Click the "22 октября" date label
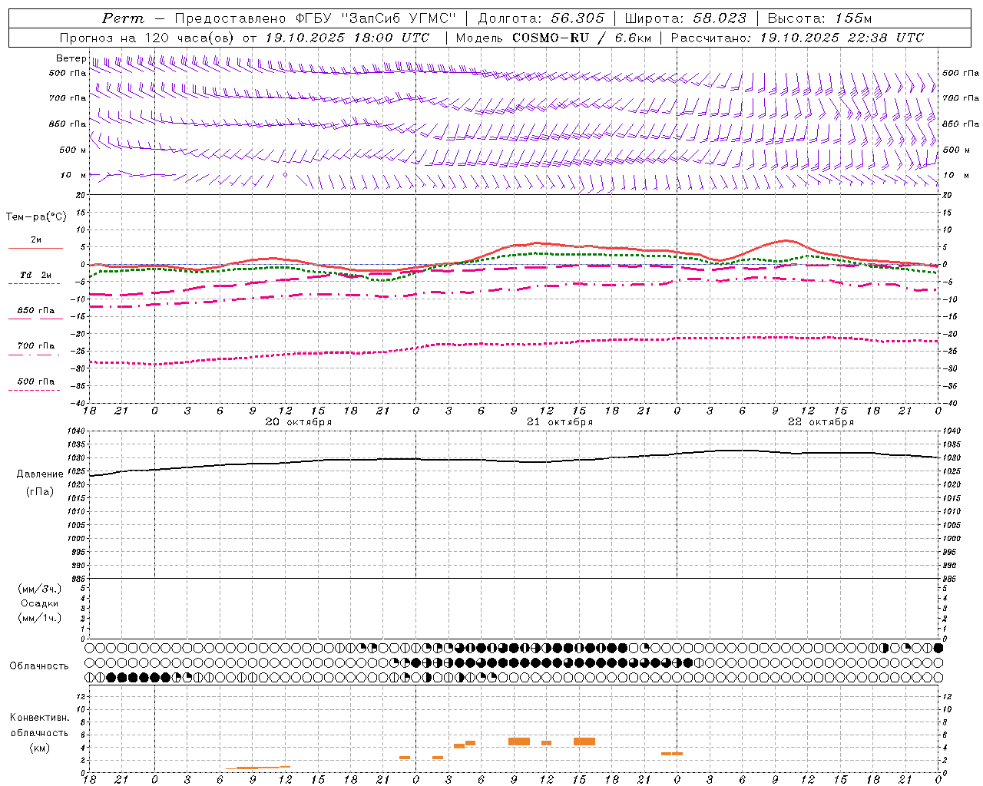This screenshot has width=983, height=786. coord(820,422)
